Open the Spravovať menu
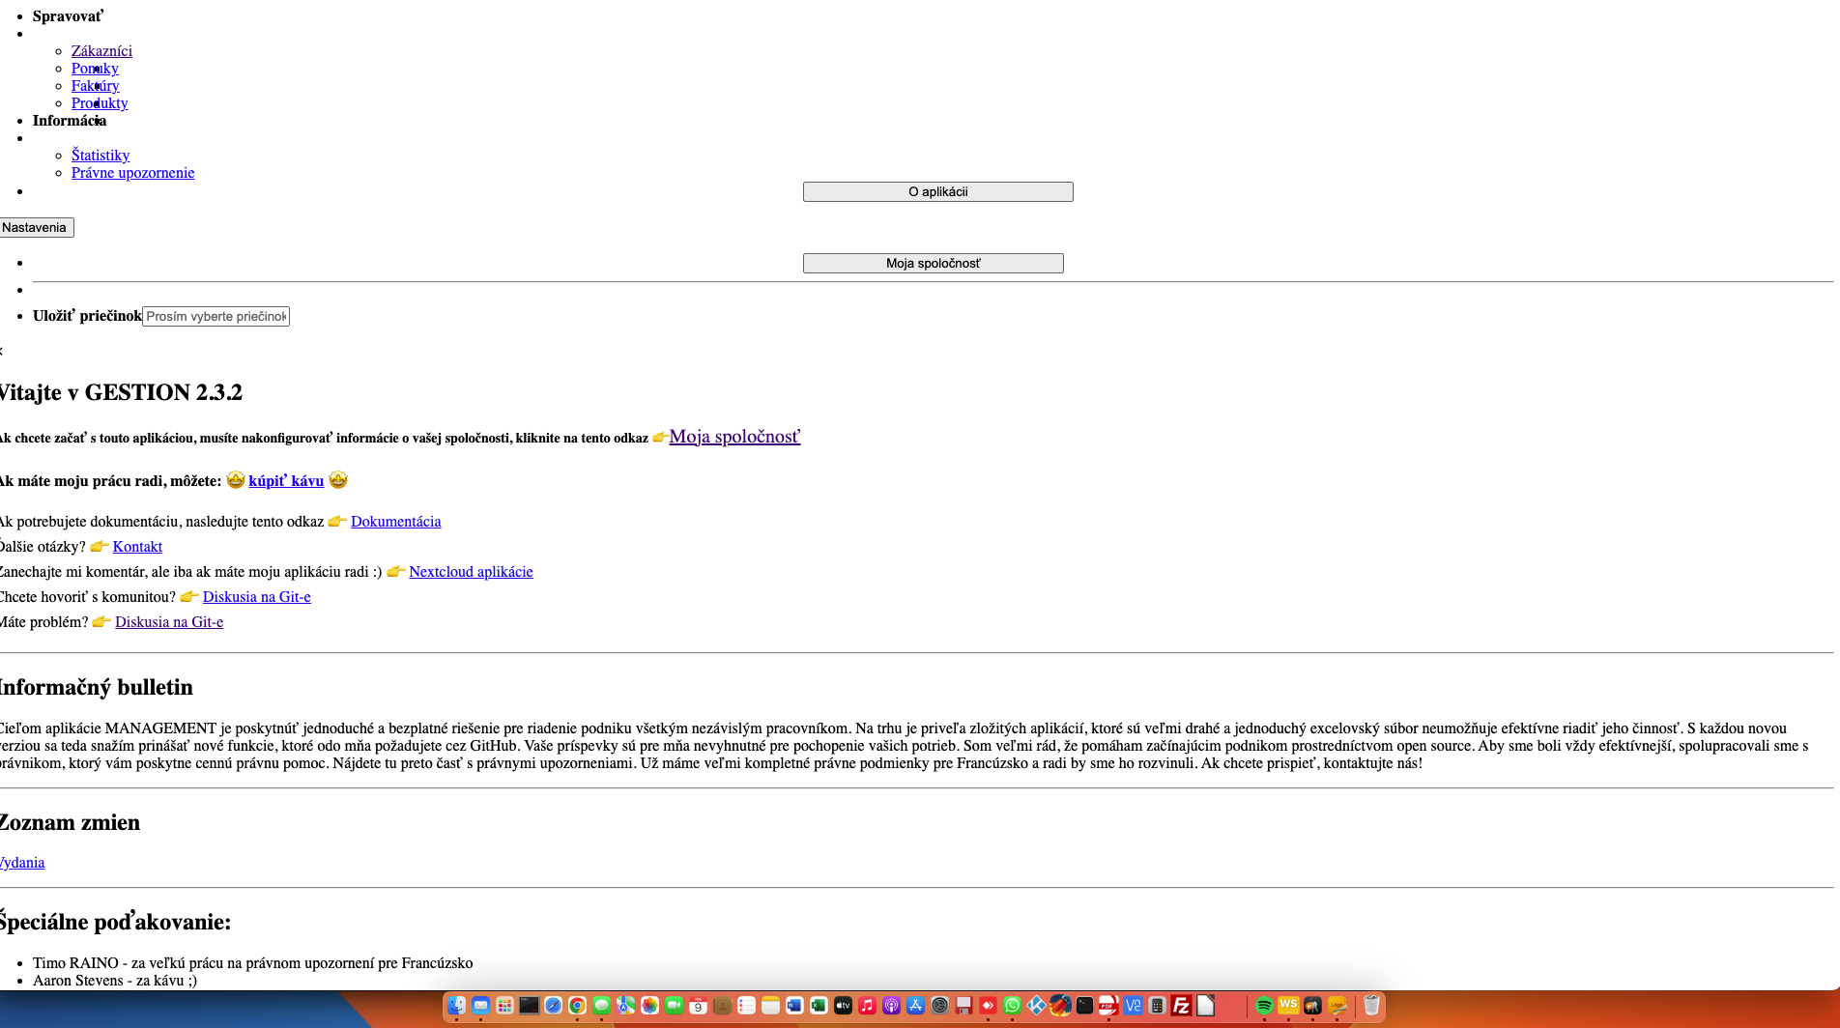 coord(69,15)
